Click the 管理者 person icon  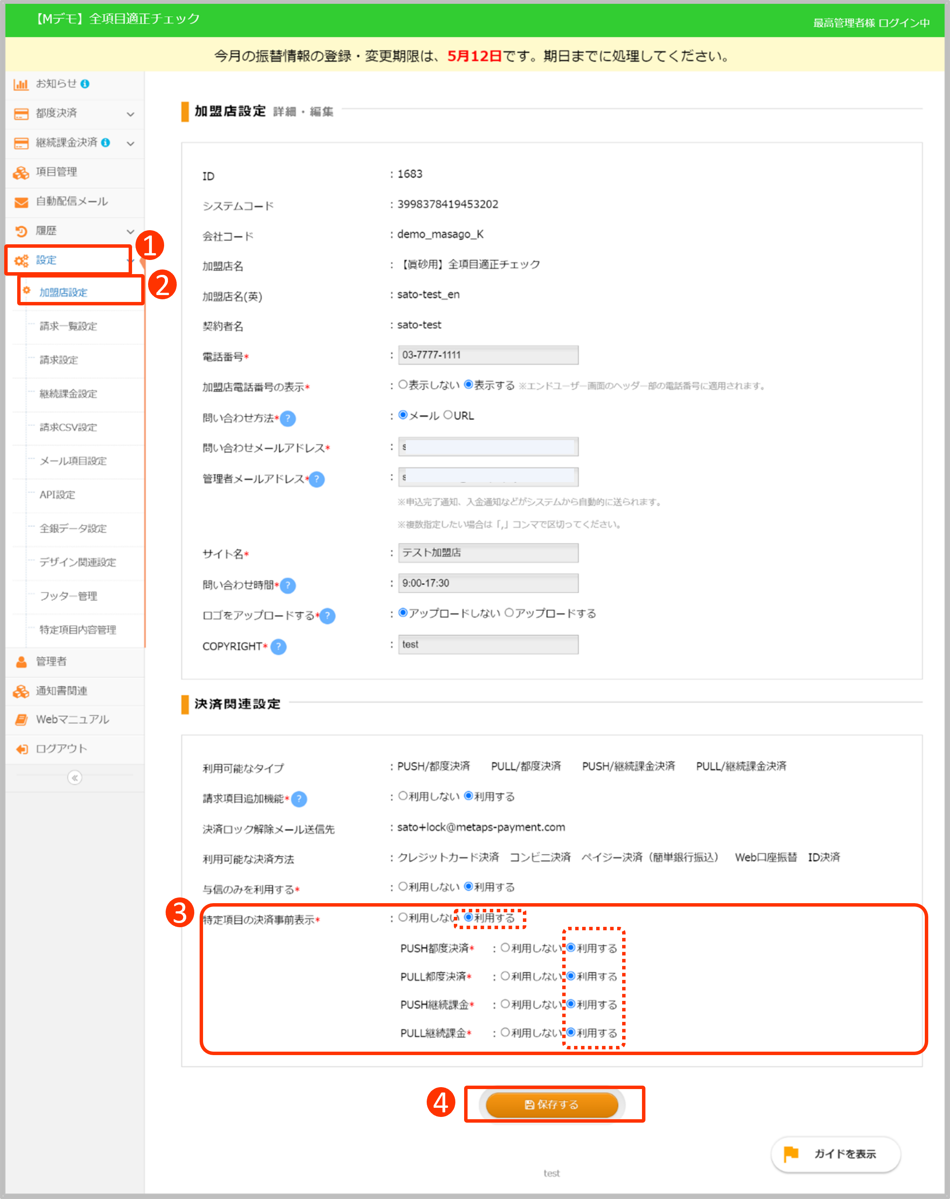[21, 662]
